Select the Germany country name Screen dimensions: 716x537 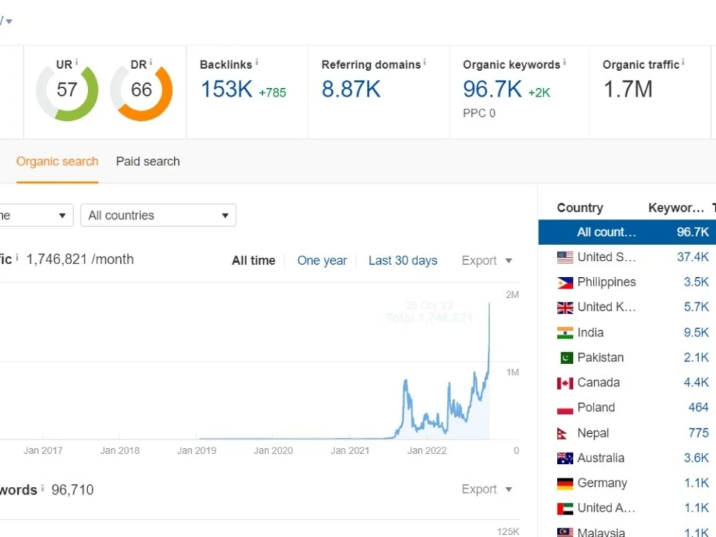point(602,483)
